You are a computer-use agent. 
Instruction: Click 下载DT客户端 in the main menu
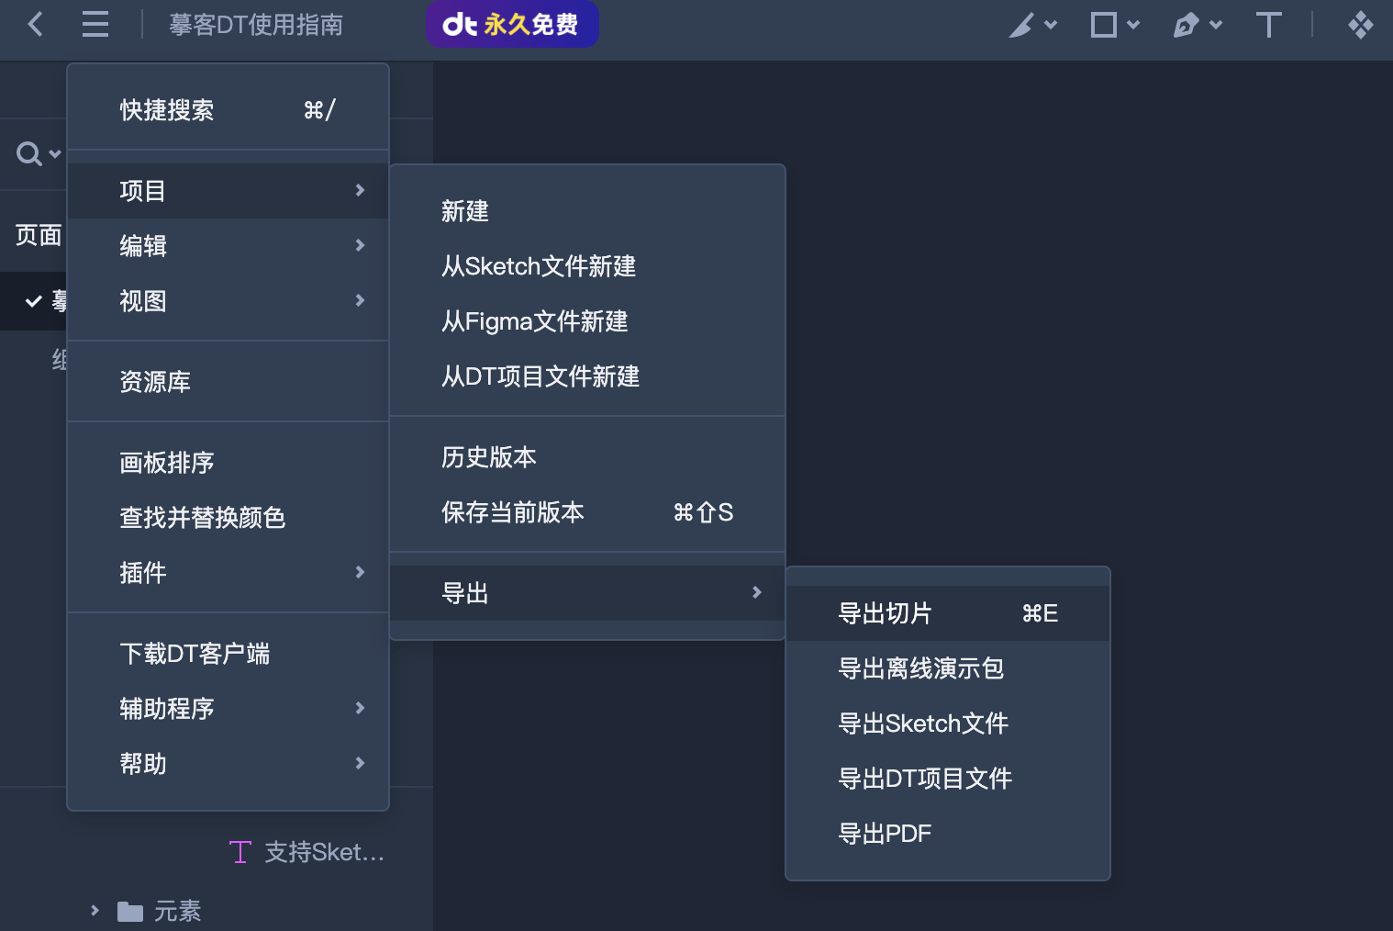click(195, 653)
